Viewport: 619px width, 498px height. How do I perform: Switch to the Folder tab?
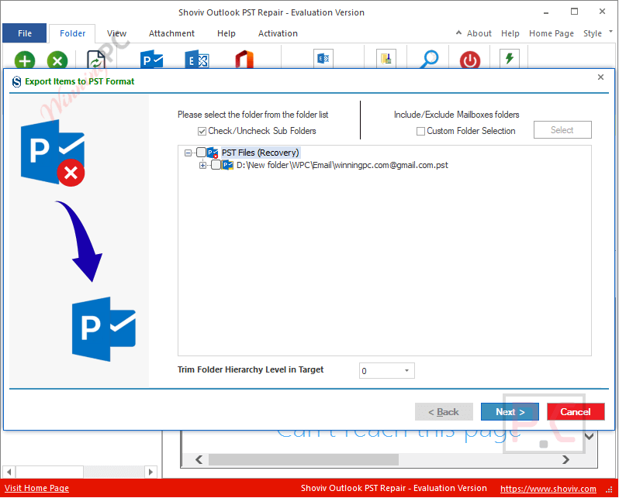pos(72,33)
